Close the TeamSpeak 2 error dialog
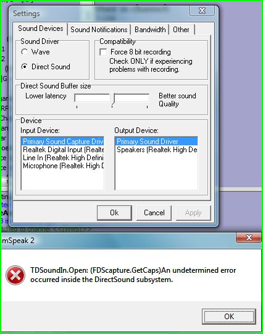 click(x=249, y=238)
